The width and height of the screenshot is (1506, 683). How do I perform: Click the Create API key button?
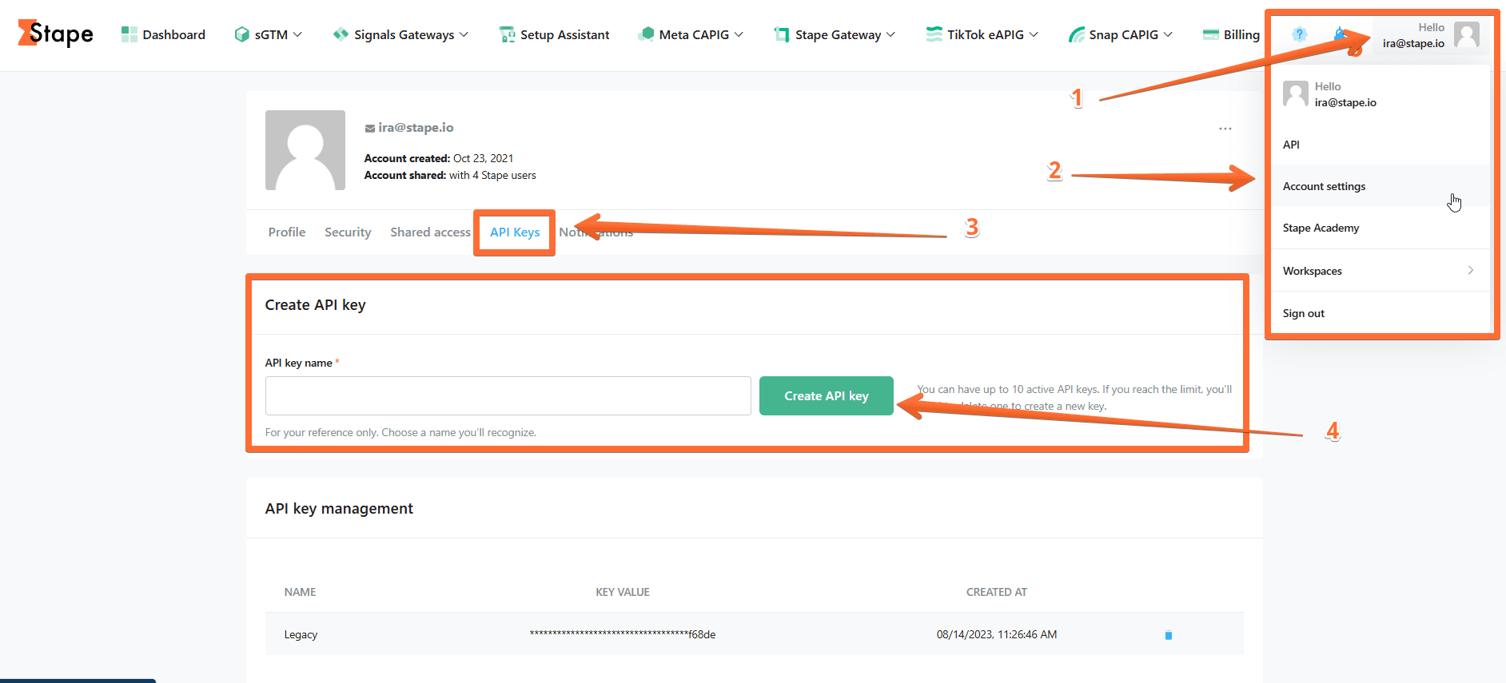point(826,395)
